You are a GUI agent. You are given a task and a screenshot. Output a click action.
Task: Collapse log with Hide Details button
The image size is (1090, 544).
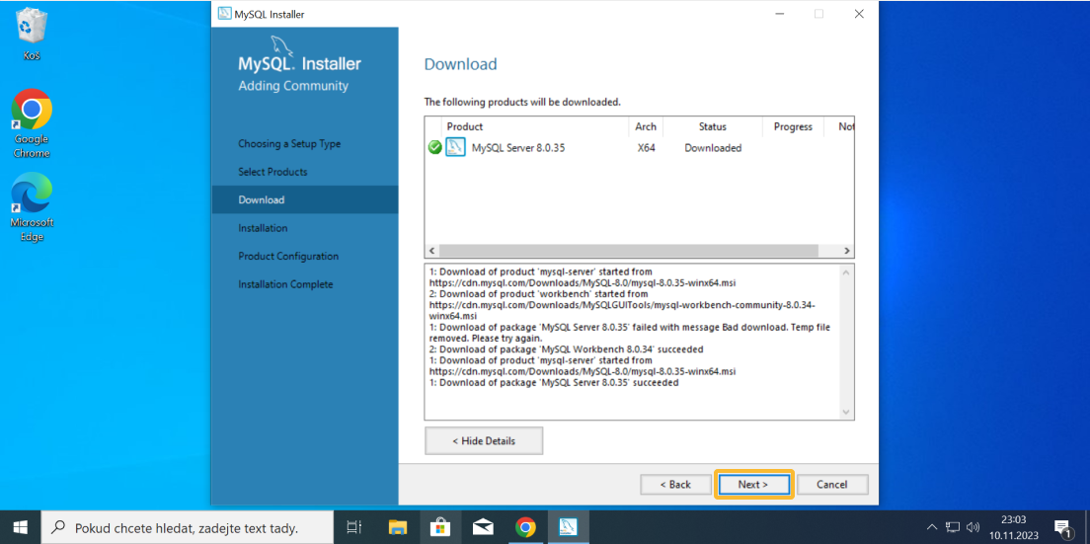484,440
